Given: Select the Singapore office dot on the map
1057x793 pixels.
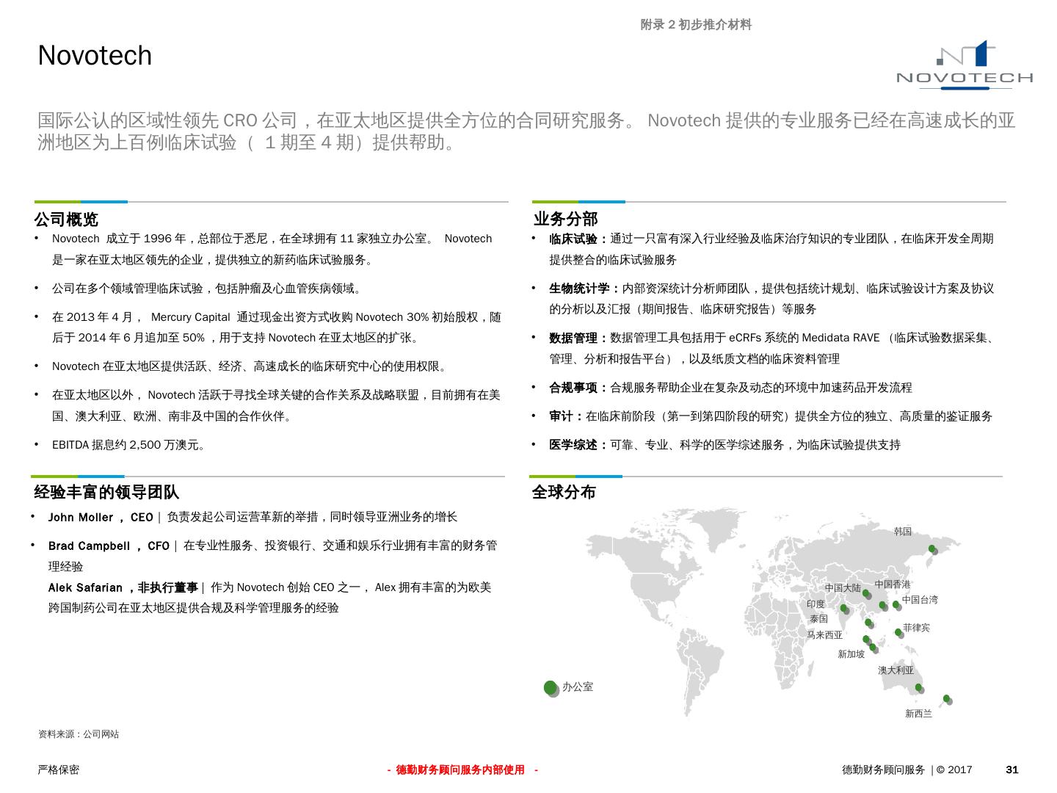Looking at the screenshot, I should tap(872, 647).
